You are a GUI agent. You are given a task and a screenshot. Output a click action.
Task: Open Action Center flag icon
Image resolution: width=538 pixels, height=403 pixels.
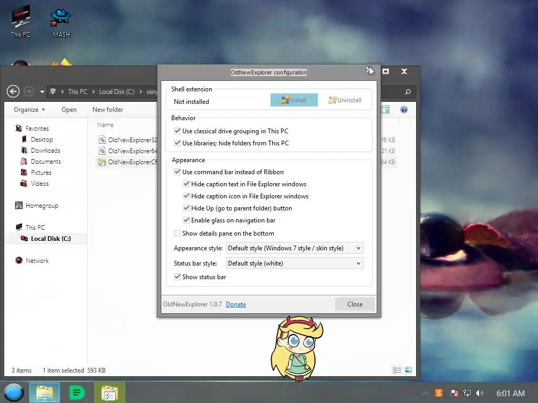(x=454, y=393)
